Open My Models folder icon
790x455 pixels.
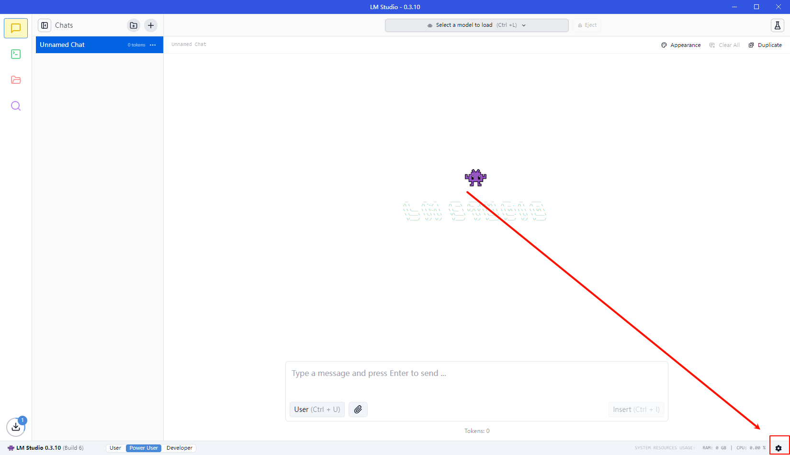16,80
